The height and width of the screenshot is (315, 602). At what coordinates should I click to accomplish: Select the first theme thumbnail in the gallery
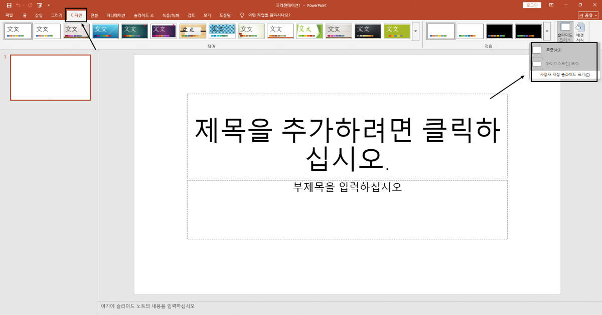tap(18, 31)
